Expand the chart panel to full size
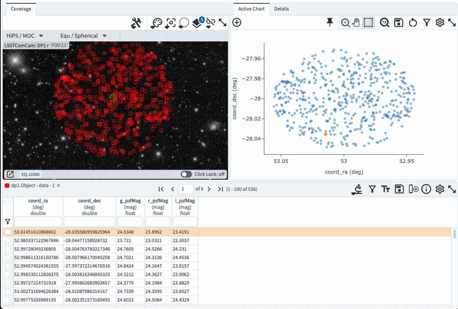The image size is (458, 309). [452, 23]
